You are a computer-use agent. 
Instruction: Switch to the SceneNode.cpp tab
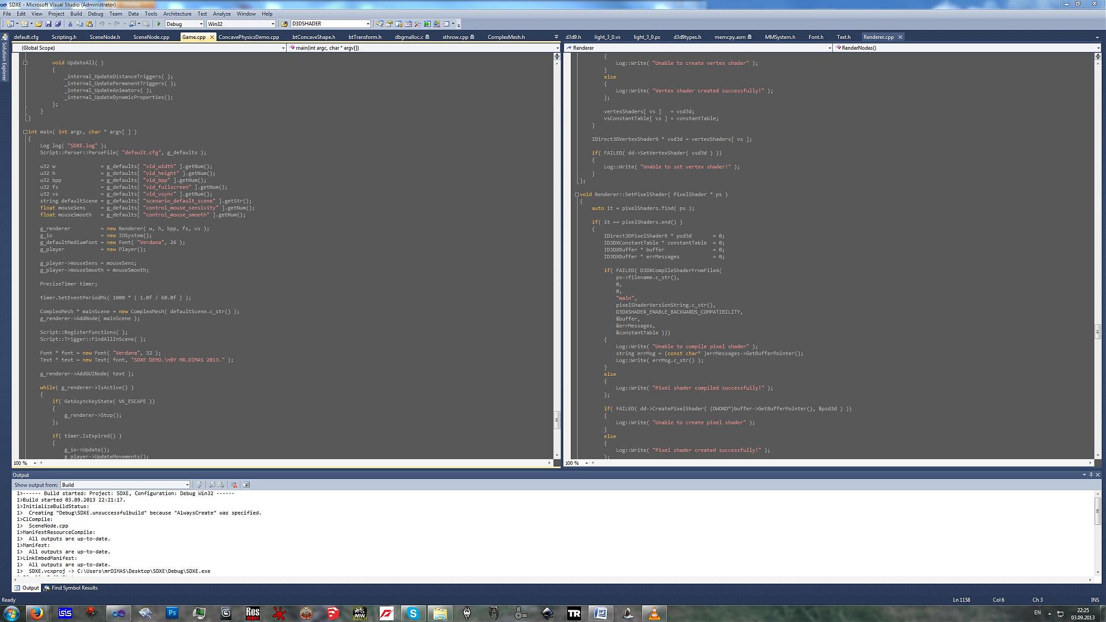coord(151,37)
